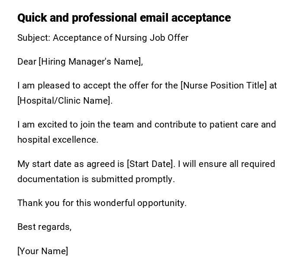This screenshot has width=303, height=278.
Task: Select the [Nurse Position Title] placeholder
Action: 223,85
